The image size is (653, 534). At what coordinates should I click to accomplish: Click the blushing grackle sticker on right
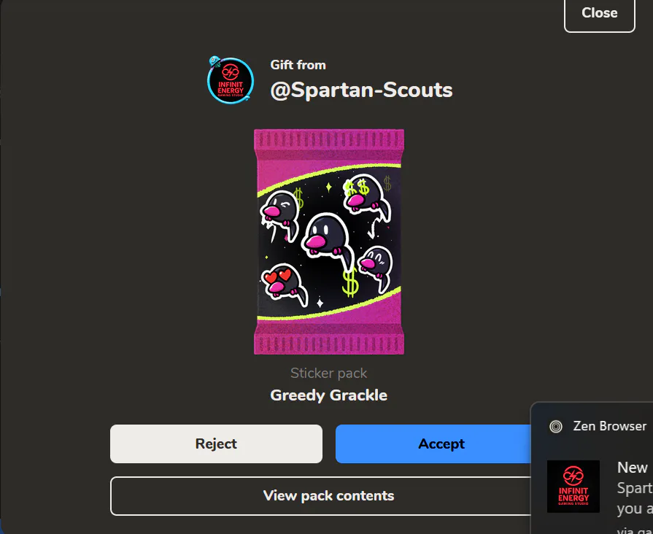(x=376, y=267)
